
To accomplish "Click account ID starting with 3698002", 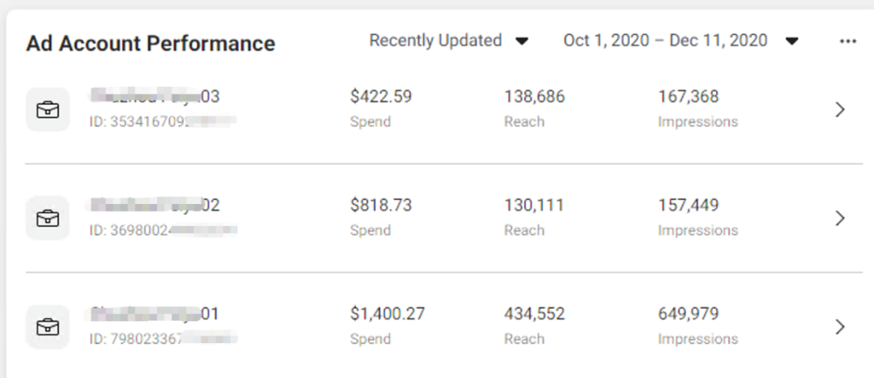I will coord(163,231).
